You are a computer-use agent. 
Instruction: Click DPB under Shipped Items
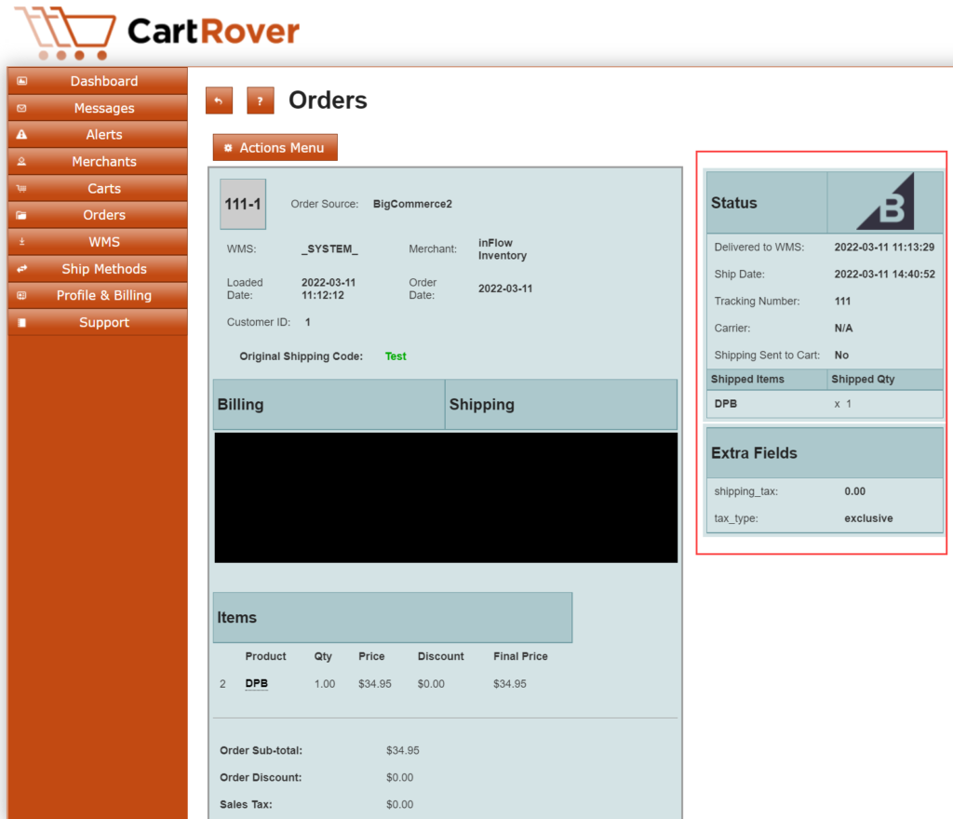pos(726,404)
